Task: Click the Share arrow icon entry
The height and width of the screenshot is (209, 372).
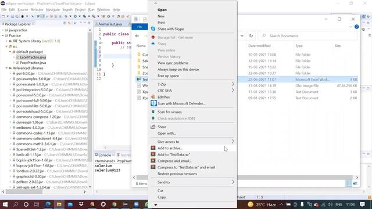Action: tap(153, 127)
